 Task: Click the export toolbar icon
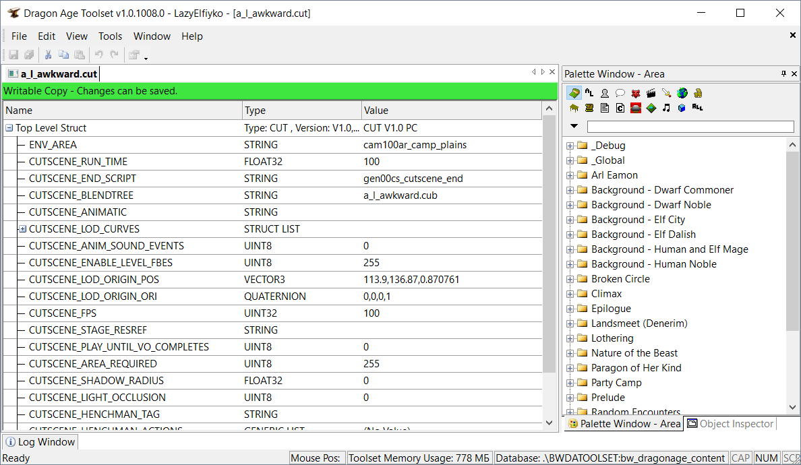point(134,55)
